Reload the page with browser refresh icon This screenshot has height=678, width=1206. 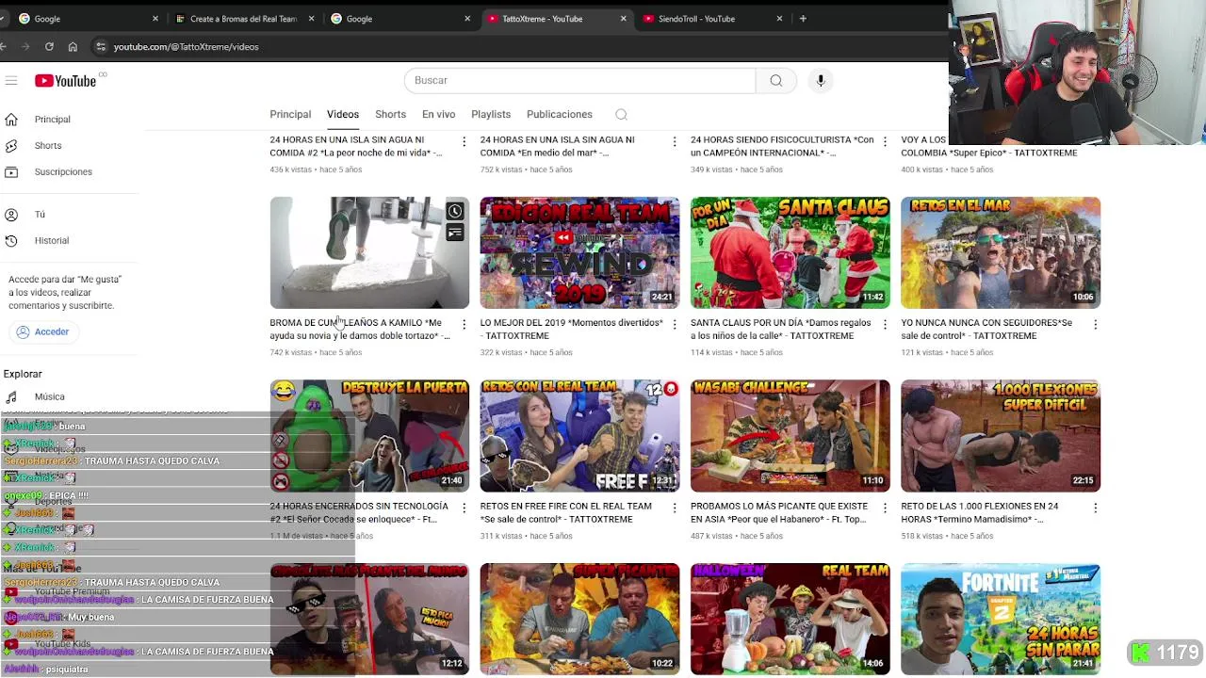click(x=49, y=46)
